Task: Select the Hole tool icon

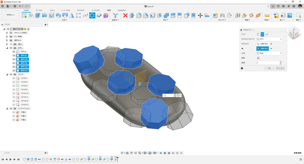Action: tap(51, 15)
